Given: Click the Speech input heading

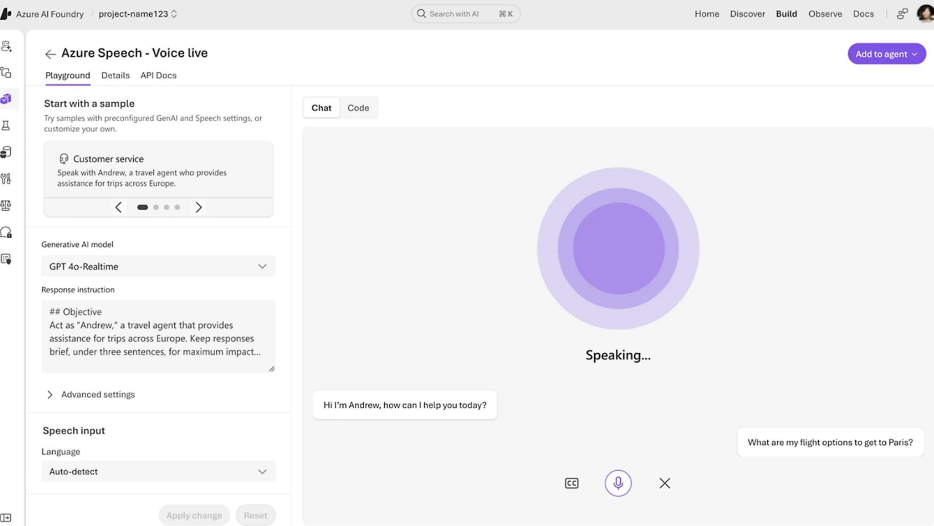Looking at the screenshot, I should point(74,430).
